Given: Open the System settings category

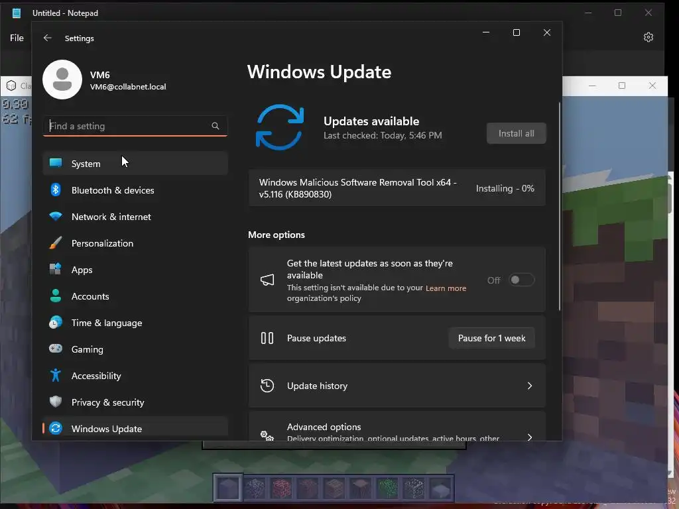Looking at the screenshot, I should 135,163.
